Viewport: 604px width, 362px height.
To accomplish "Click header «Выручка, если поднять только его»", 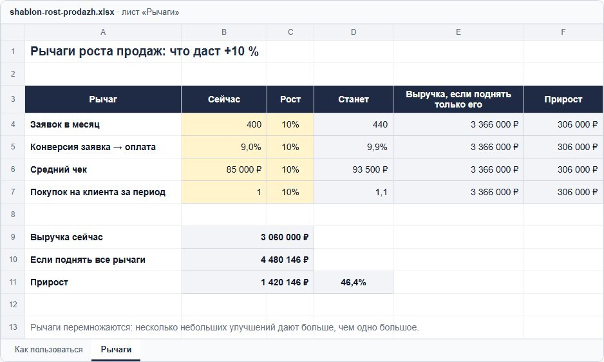I will tap(458, 99).
